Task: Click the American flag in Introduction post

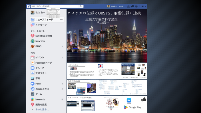Action: [x=74, y=69]
